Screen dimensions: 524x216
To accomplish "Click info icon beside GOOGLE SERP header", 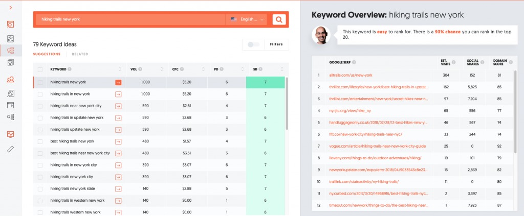I will 354,62.
